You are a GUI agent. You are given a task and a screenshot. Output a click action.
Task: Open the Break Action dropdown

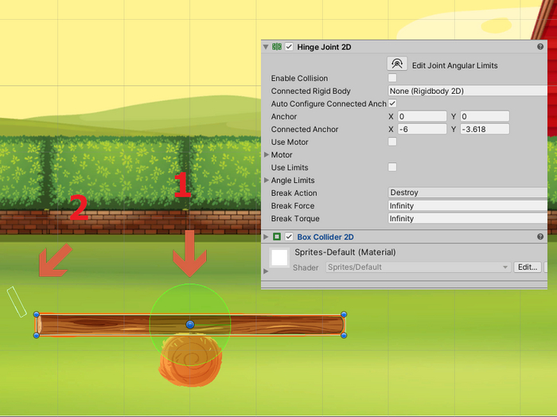(x=468, y=193)
